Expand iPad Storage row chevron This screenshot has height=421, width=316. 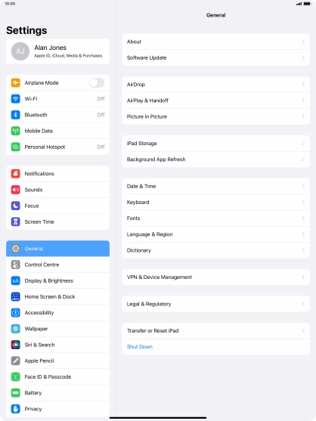(x=303, y=144)
